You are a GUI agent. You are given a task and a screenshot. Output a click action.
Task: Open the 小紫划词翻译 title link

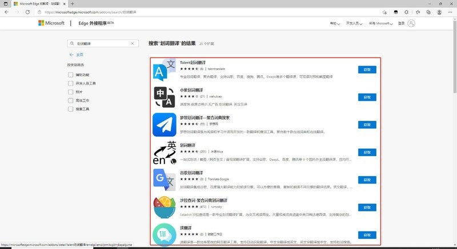pyautogui.click(x=191, y=90)
